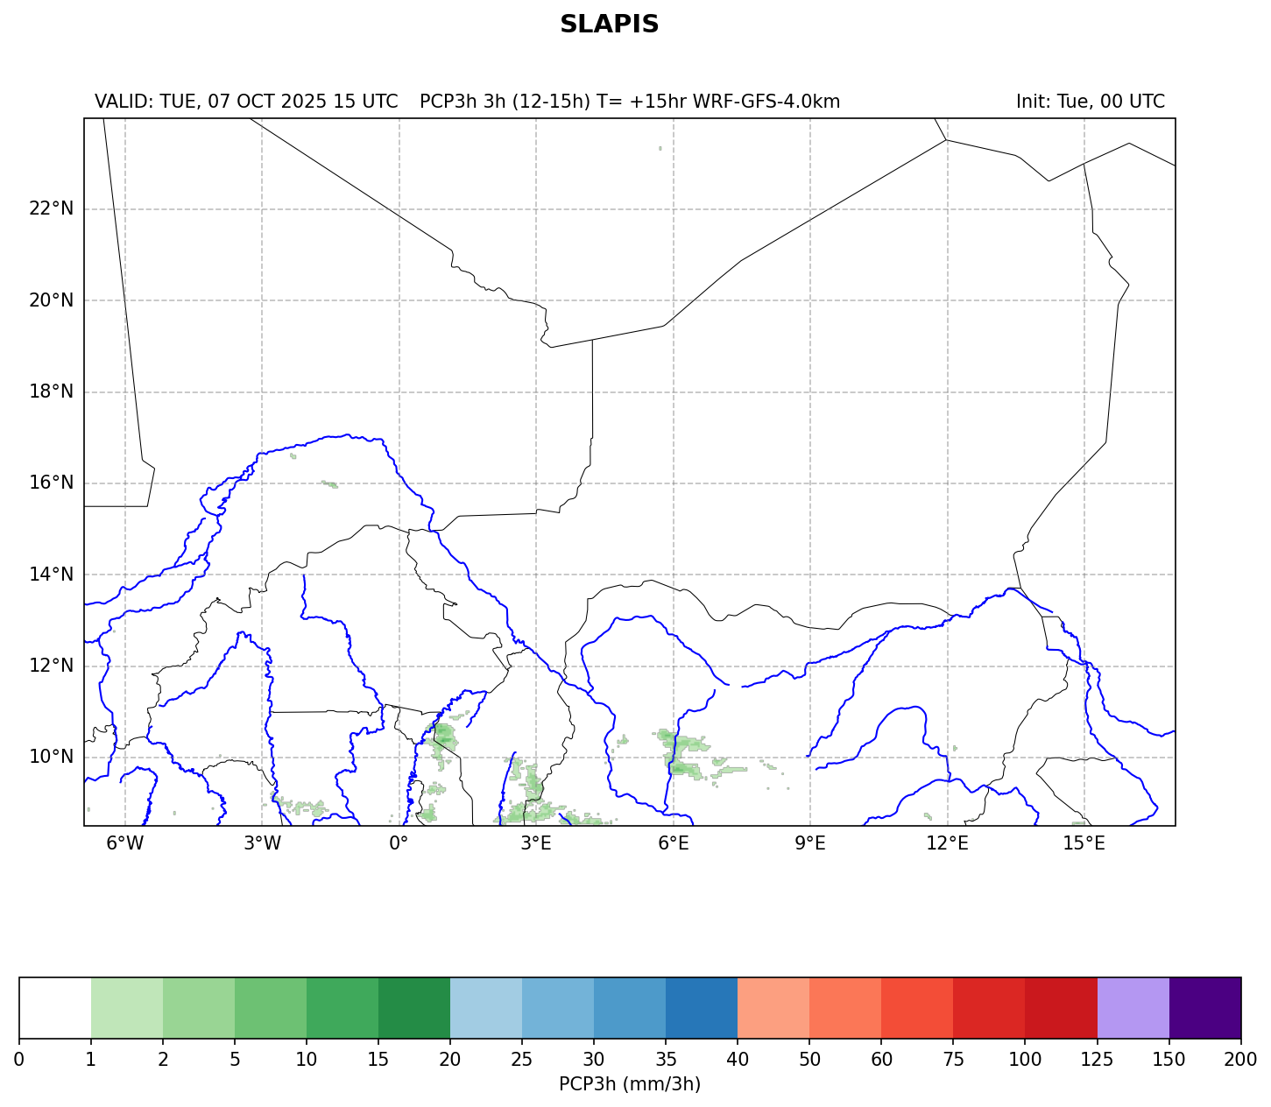Select the lightest green 1–2 colorbar segment

(127, 1008)
